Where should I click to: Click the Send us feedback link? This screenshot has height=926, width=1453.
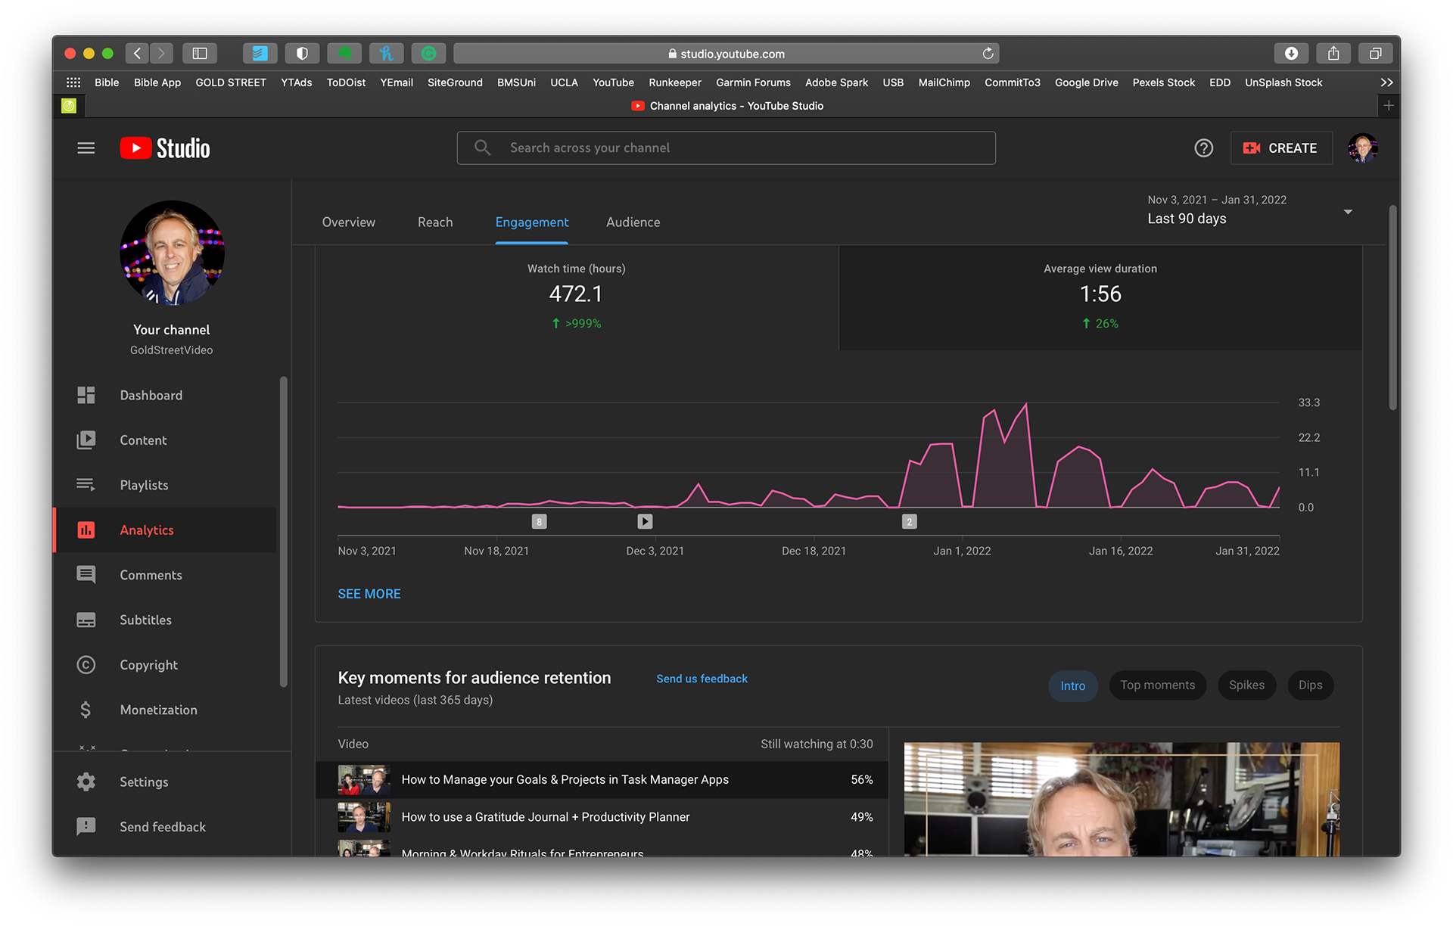pos(702,679)
